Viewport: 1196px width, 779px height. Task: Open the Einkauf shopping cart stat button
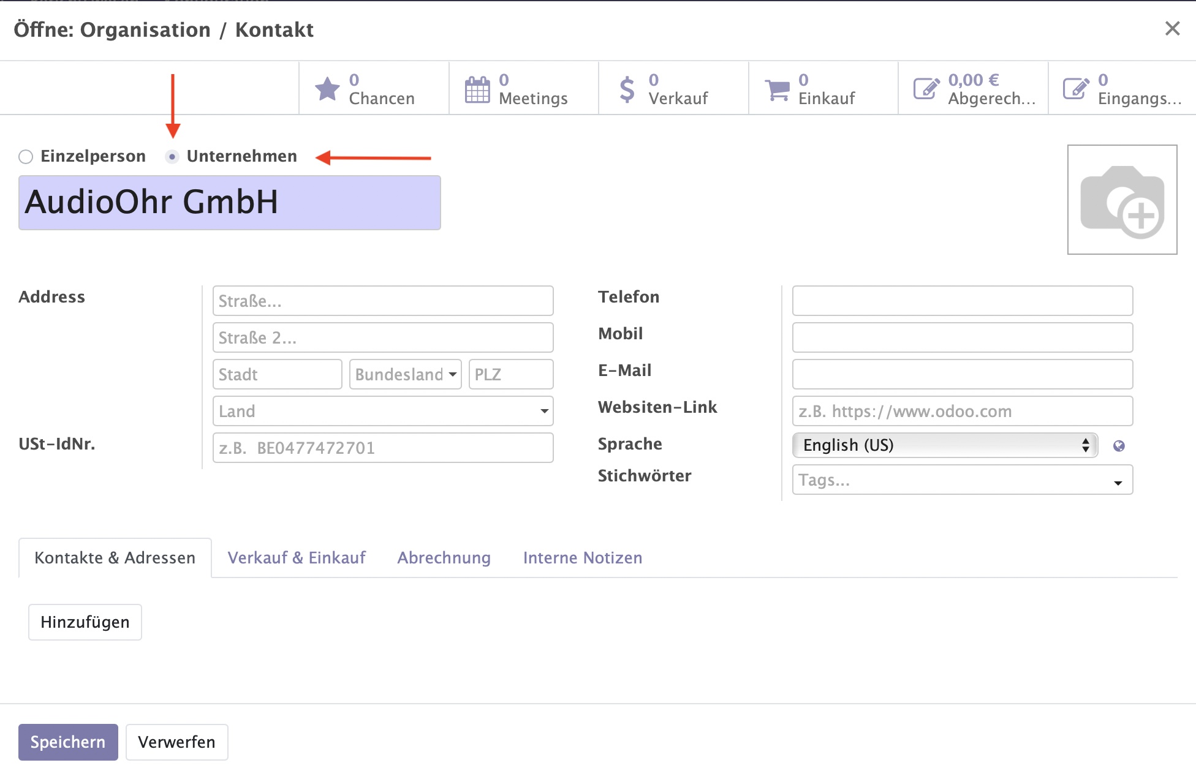[823, 88]
